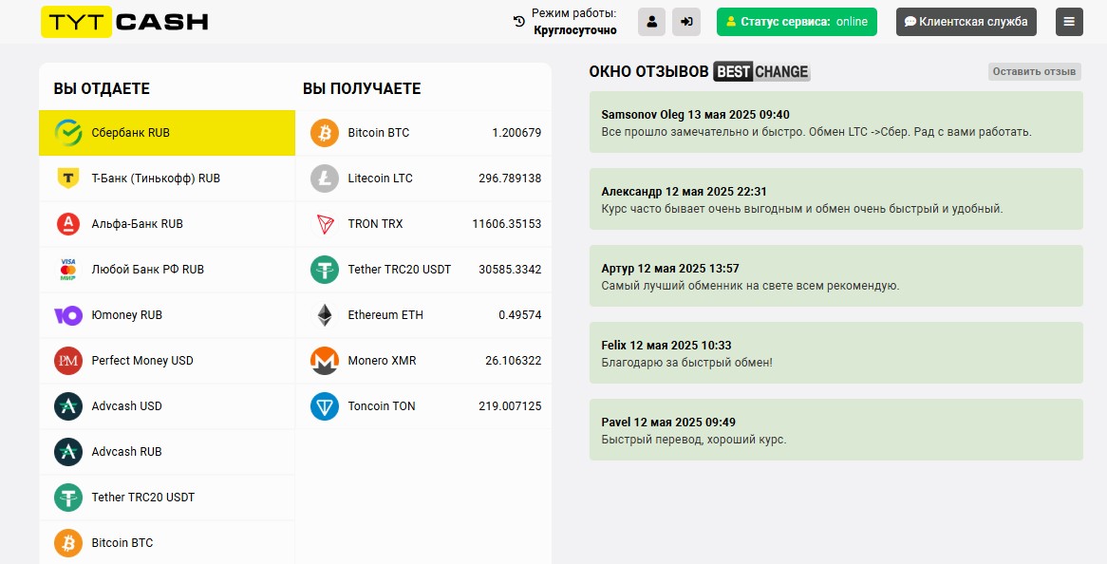
Task: Open Клиентская служба support
Action: coord(966,22)
